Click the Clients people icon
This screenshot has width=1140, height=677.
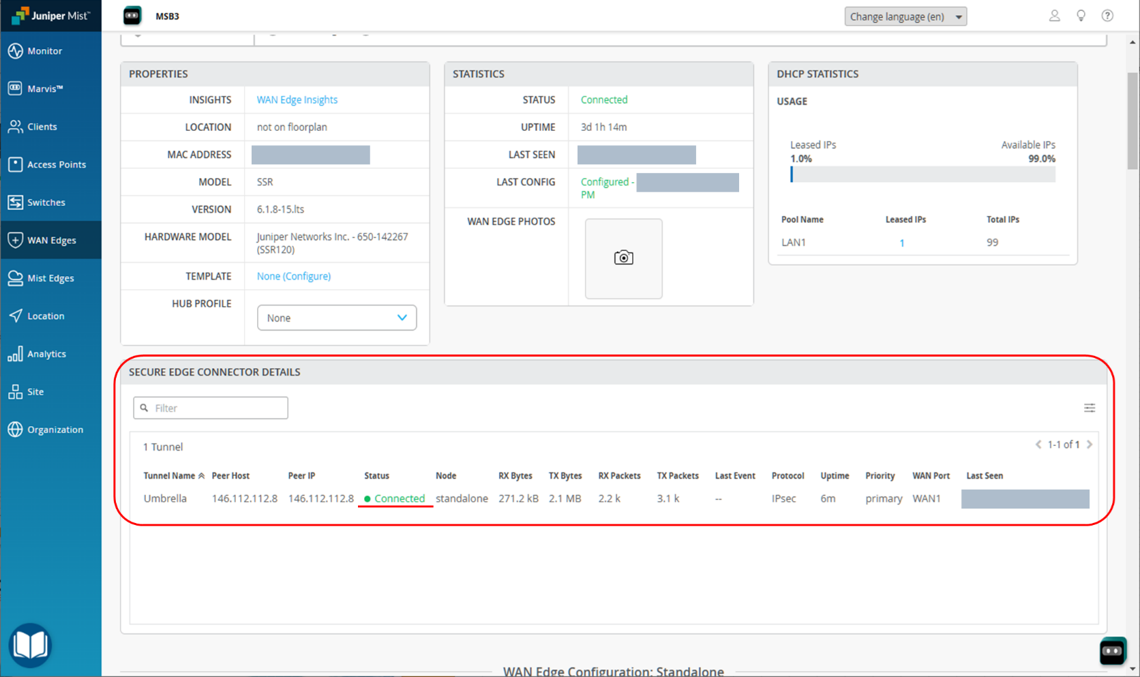tap(15, 127)
